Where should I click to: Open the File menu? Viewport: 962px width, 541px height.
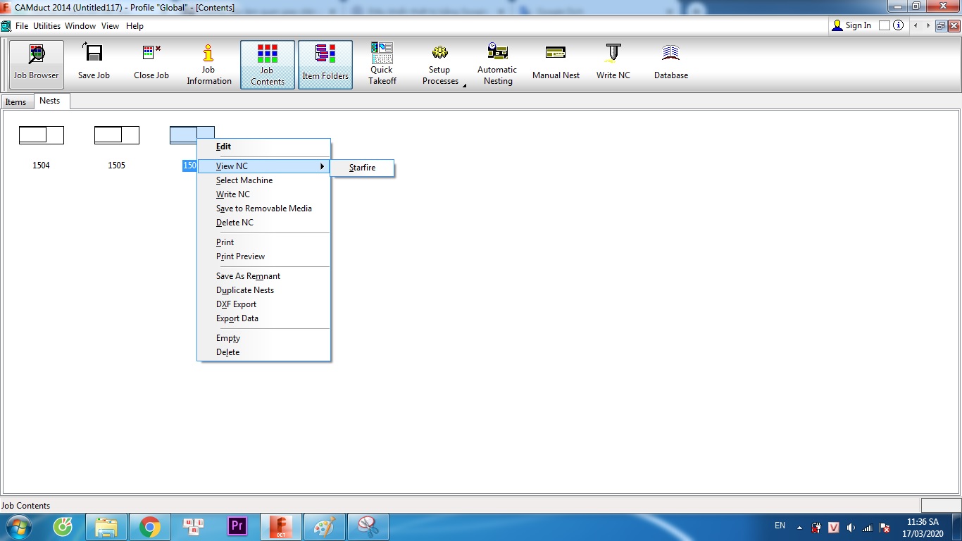(22, 26)
